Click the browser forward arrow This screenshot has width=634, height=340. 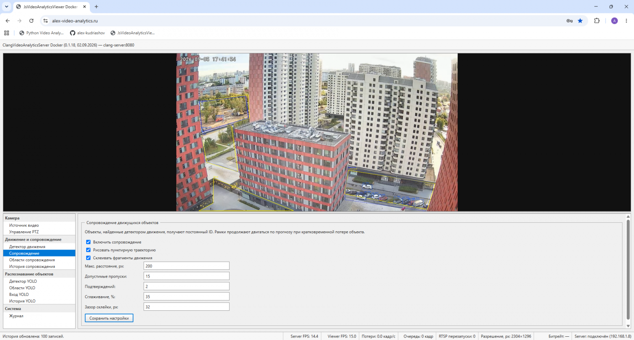click(x=19, y=21)
